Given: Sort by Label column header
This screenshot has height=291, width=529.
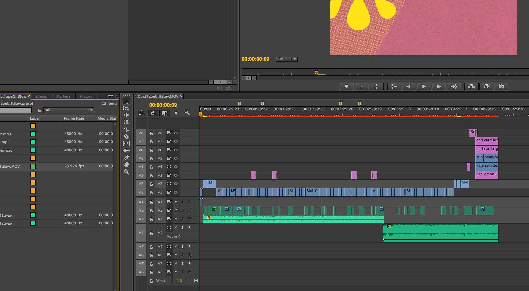Looking at the screenshot, I should click(35, 118).
